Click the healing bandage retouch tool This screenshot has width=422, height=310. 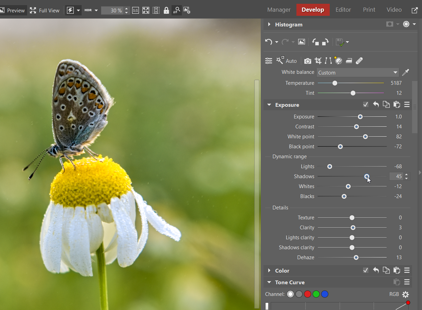coord(359,61)
